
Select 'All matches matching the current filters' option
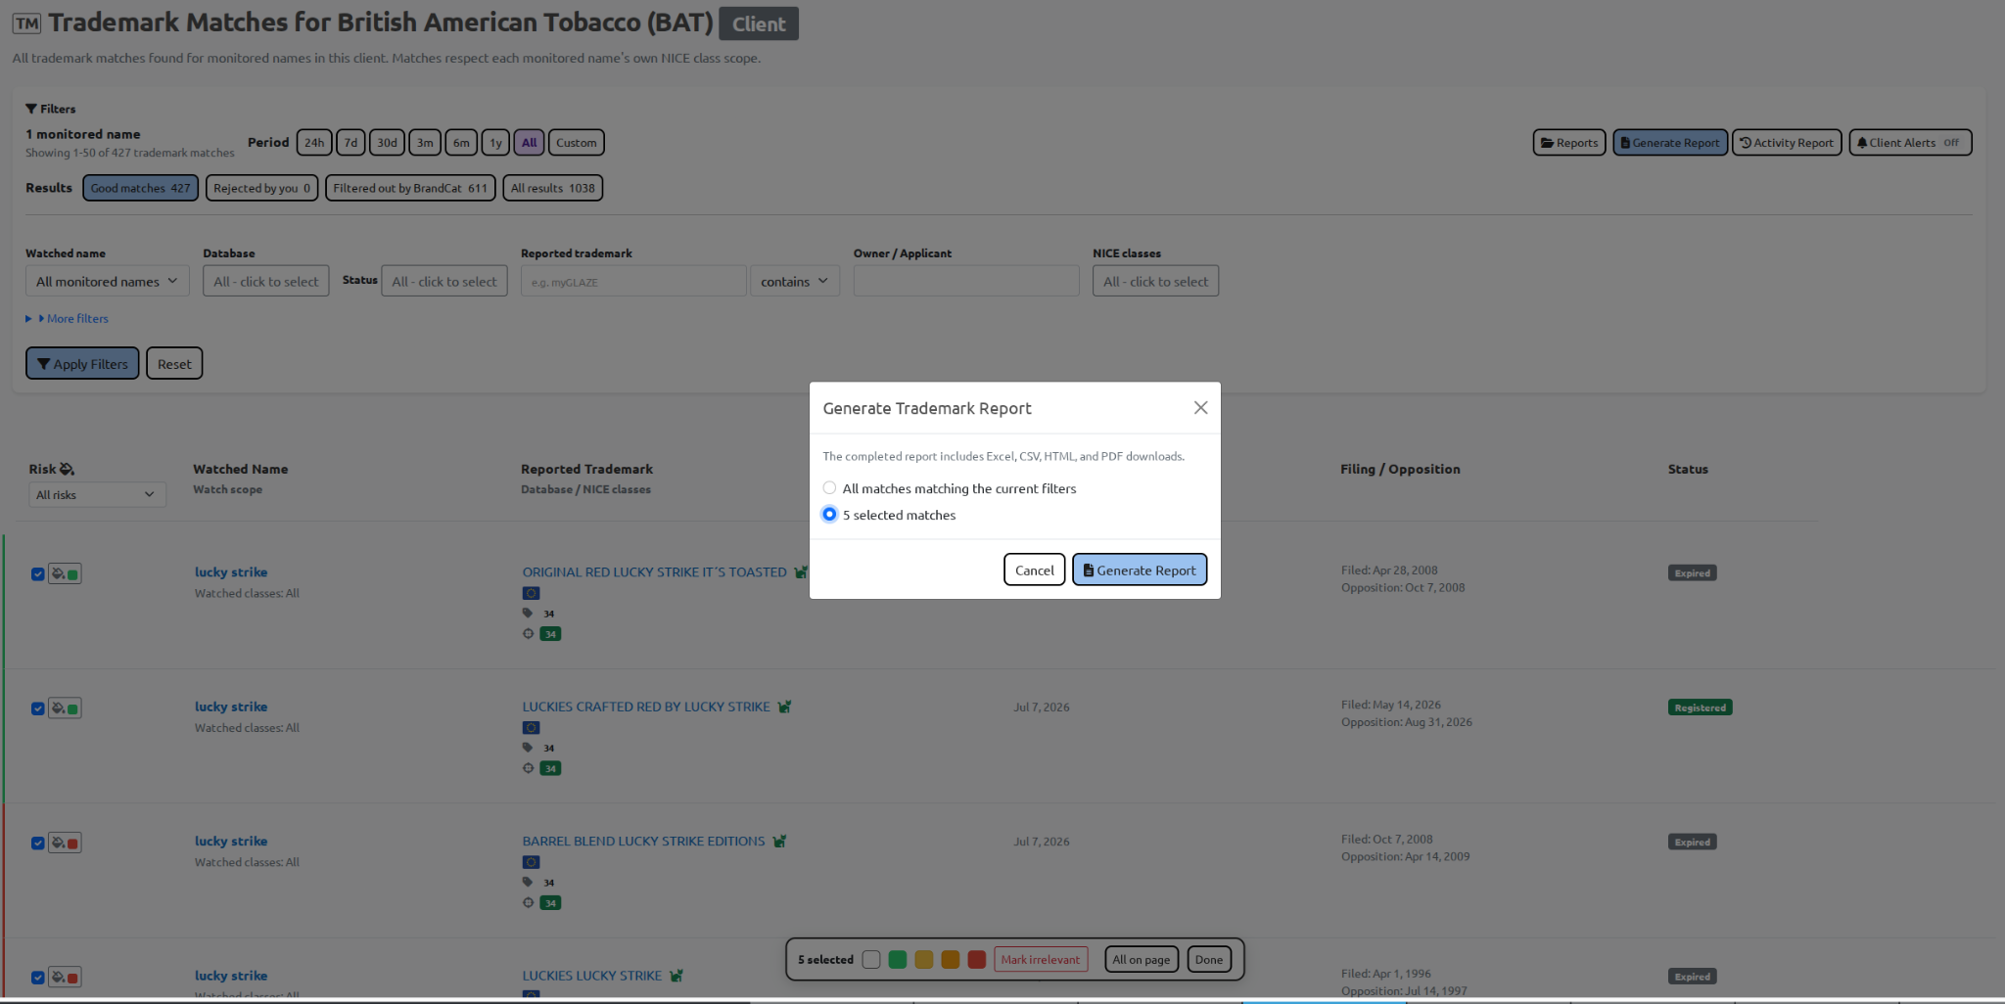(829, 488)
